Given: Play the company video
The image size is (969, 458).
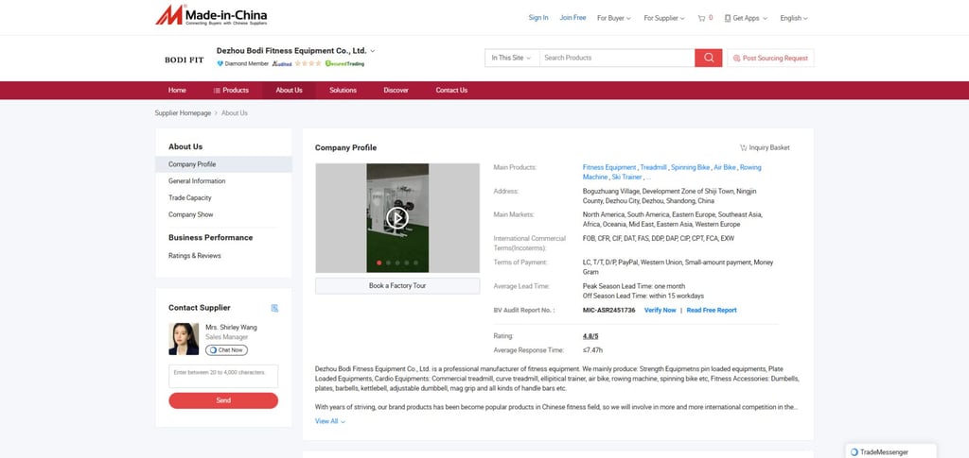Looking at the screenshot, I should click(x=397, y=217).
